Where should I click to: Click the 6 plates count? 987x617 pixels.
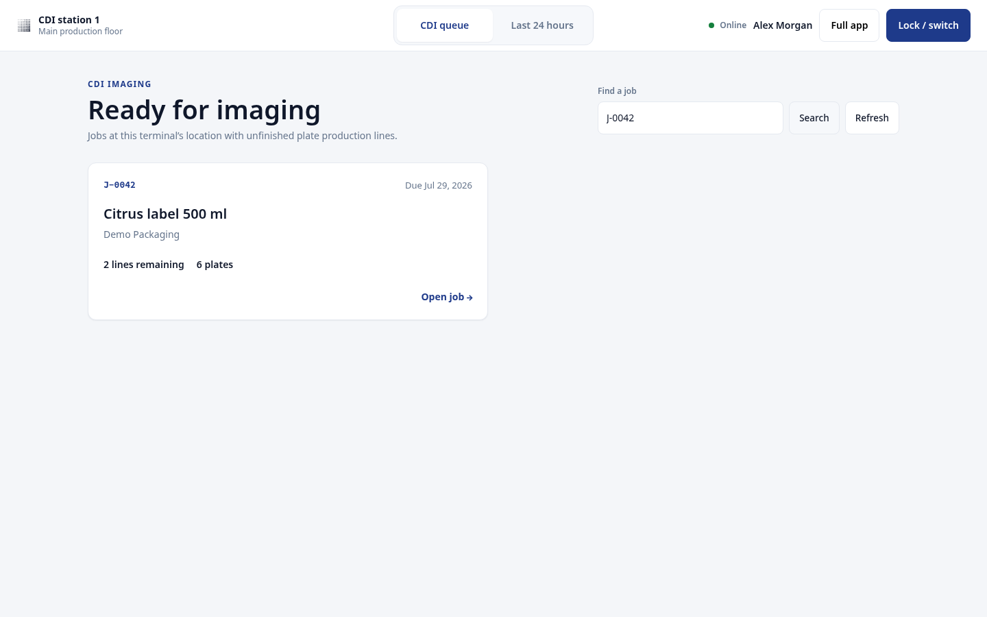pyautogui.click(x=215, y=265)
